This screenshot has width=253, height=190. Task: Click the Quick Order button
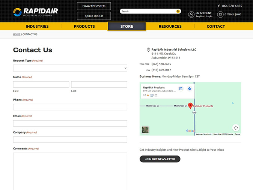pos(94,16)
